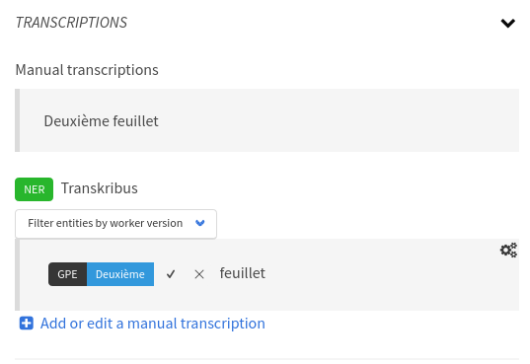
Task: Click the TRANSCRIPTIONS section header
Action: point(71,23)
